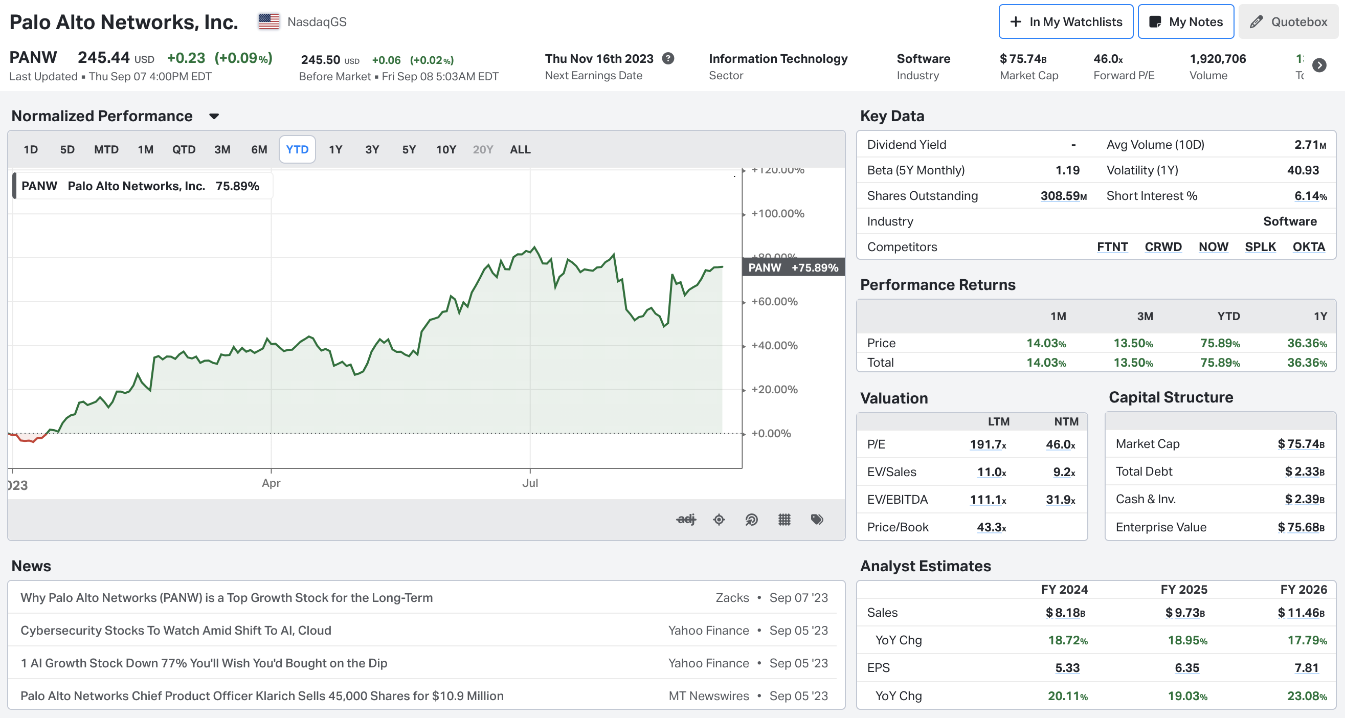Set chart range to 5Y
Viewport: 1345px width, 718px height.
(x=409, y=149)
